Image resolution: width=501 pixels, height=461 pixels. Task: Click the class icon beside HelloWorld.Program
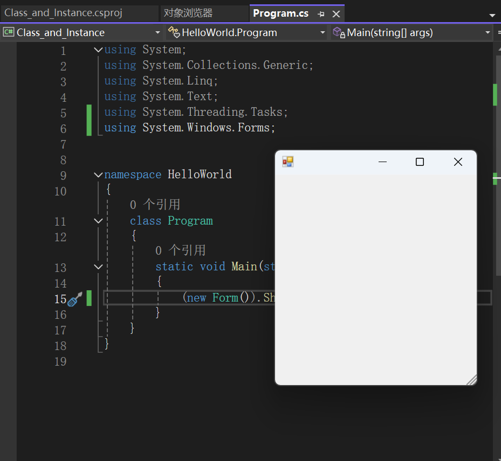click(174, 32)
